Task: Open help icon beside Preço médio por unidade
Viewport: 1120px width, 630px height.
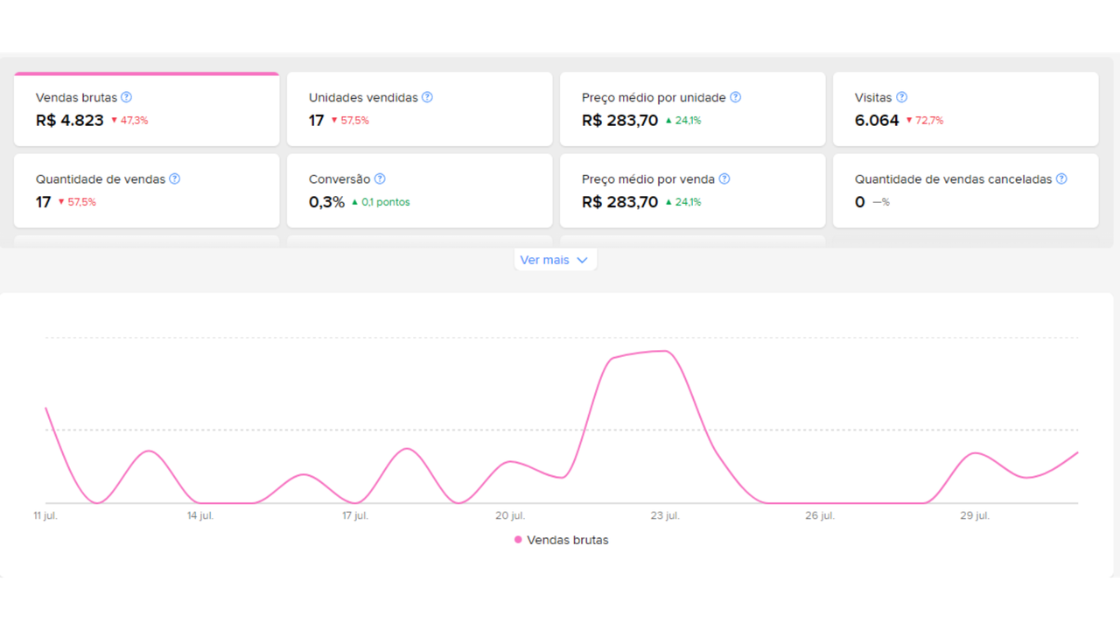Action: tap(736, 97)
